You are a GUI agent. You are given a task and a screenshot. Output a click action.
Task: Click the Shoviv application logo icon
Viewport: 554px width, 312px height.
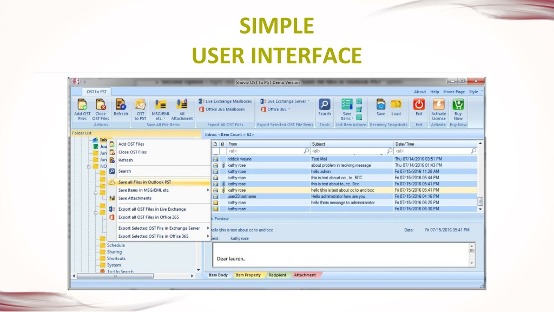(x=76, y=81)
